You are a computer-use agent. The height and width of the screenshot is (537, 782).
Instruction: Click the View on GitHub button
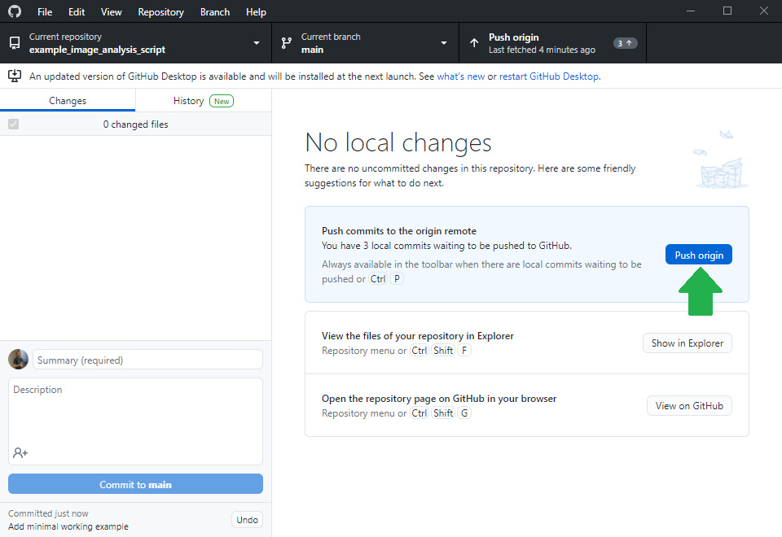click(688, 406)
